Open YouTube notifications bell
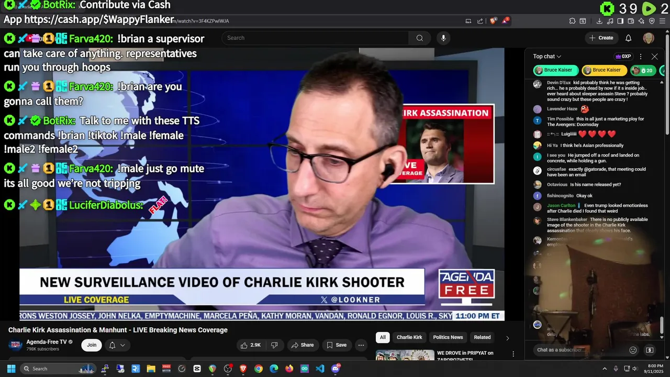This screenshot has height=377, width=670. point(629,38)
